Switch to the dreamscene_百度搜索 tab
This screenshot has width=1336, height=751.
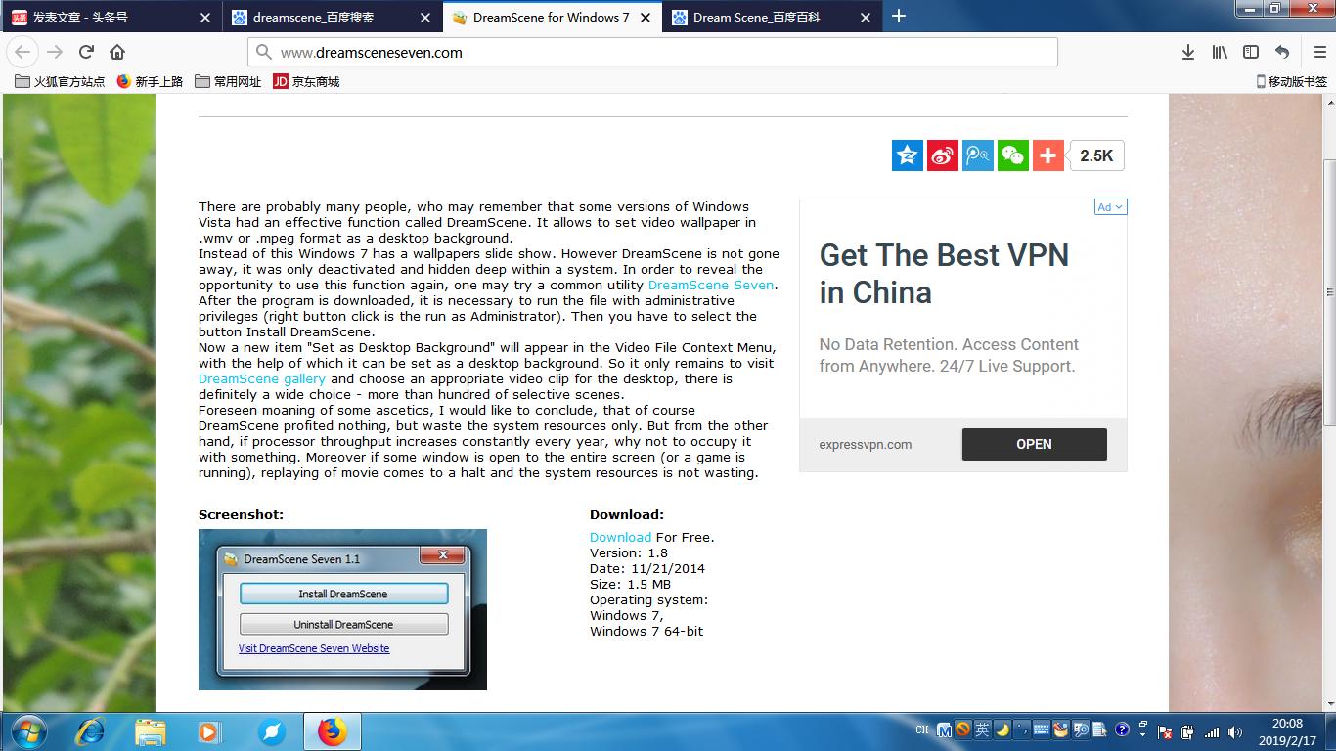(332, 17)
